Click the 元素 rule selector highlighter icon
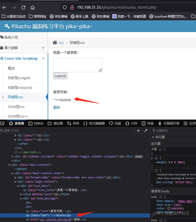This screenshot has width=196, height=222. coord(160,149)
